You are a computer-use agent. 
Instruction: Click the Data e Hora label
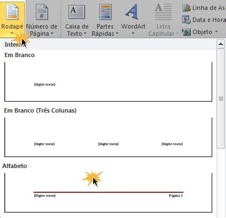coord(209,20)
